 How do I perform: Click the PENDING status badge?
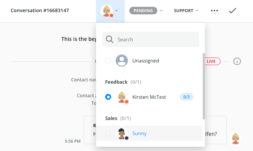pyautogui.click(x=143, y=11)
